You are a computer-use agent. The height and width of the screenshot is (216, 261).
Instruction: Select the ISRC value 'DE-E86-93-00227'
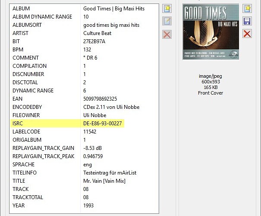click(x=103, y=124)
